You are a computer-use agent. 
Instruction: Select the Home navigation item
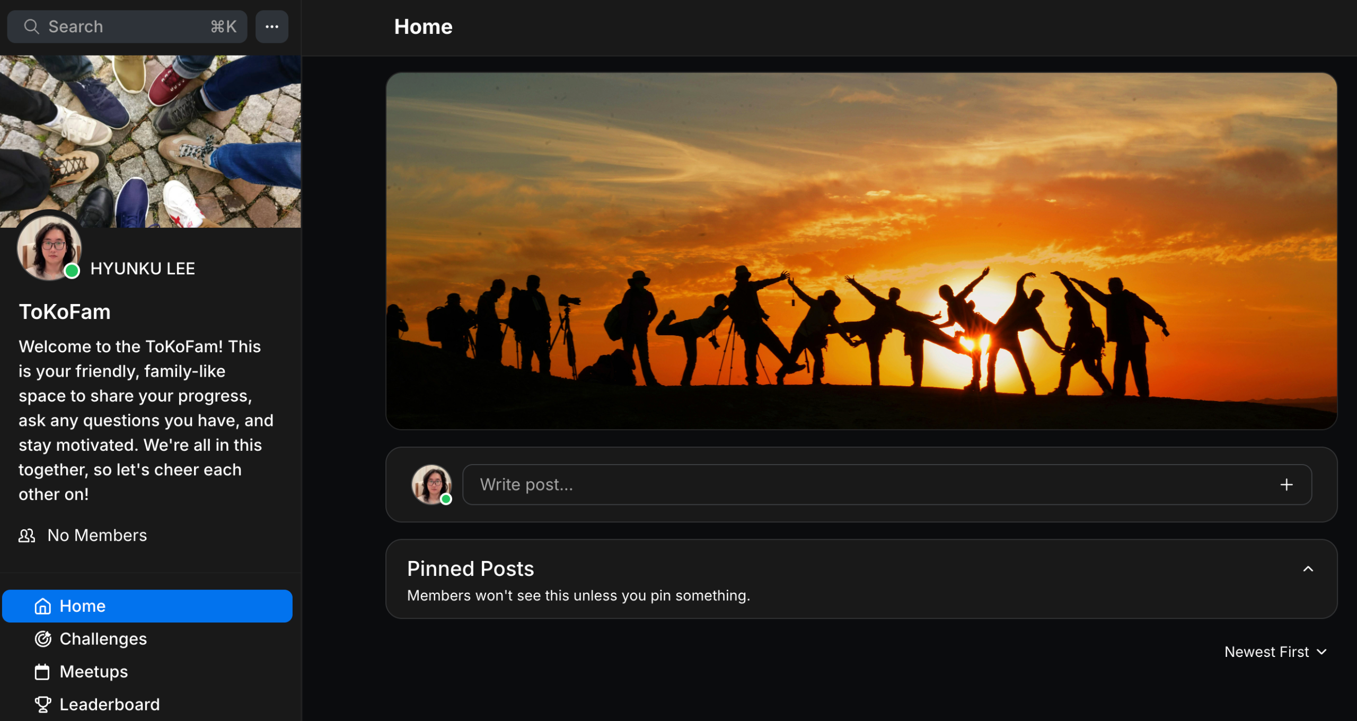click(x=83, y=606)
